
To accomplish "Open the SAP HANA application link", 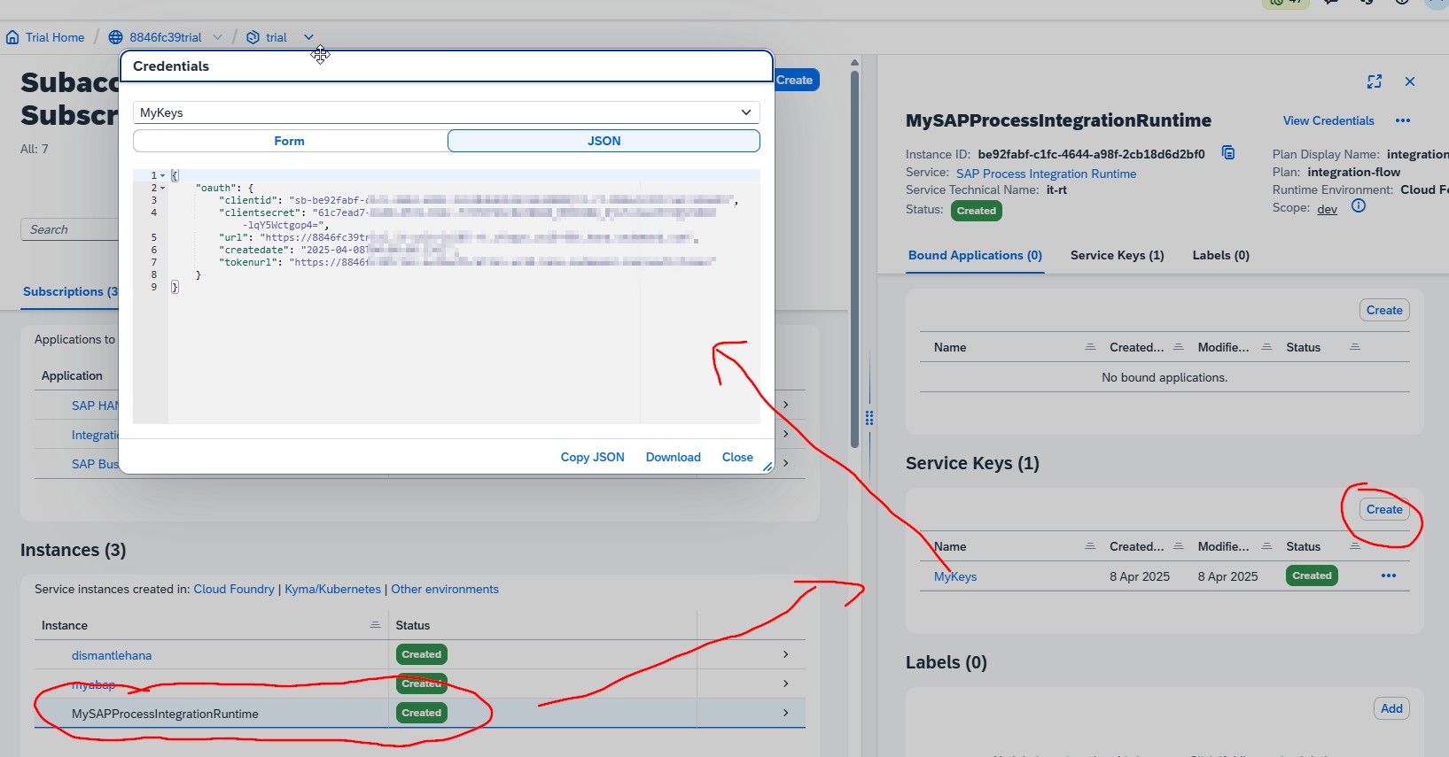I will 95,406.
